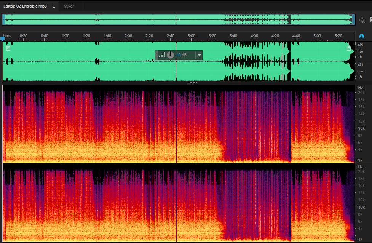Click the 1:00 mark on the ruler
This screenshot has width=372, height=243.
pyautogui.click(x=65, y=36)
